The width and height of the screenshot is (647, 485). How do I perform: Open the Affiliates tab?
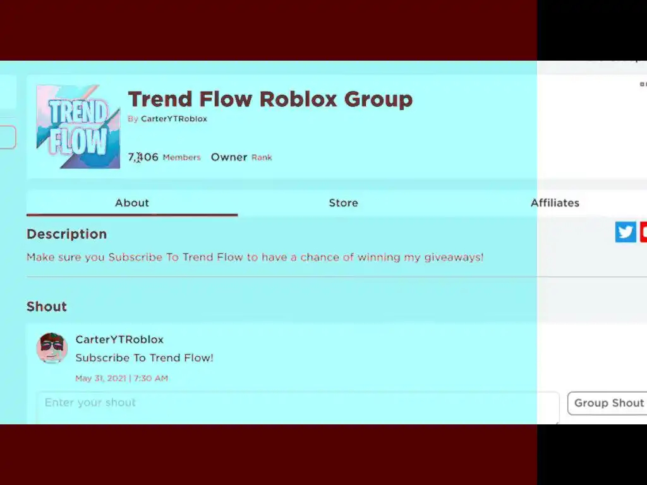point(555,203)
